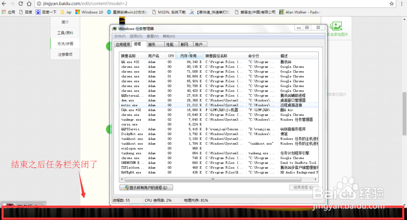The height and width of the screenshot is (220, 407).
Task: Switch to 联网 tab
Action: 186,44
